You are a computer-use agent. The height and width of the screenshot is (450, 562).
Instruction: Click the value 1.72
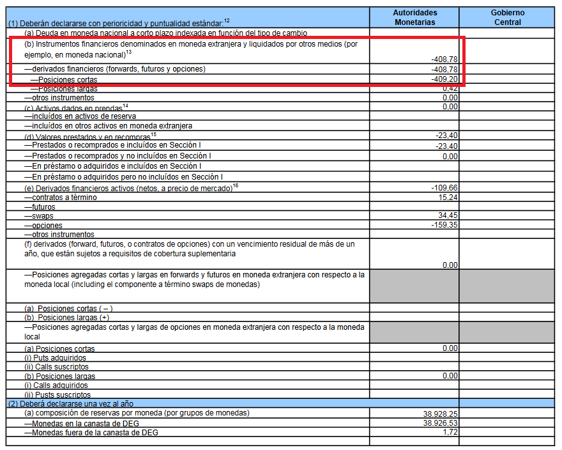450,432
